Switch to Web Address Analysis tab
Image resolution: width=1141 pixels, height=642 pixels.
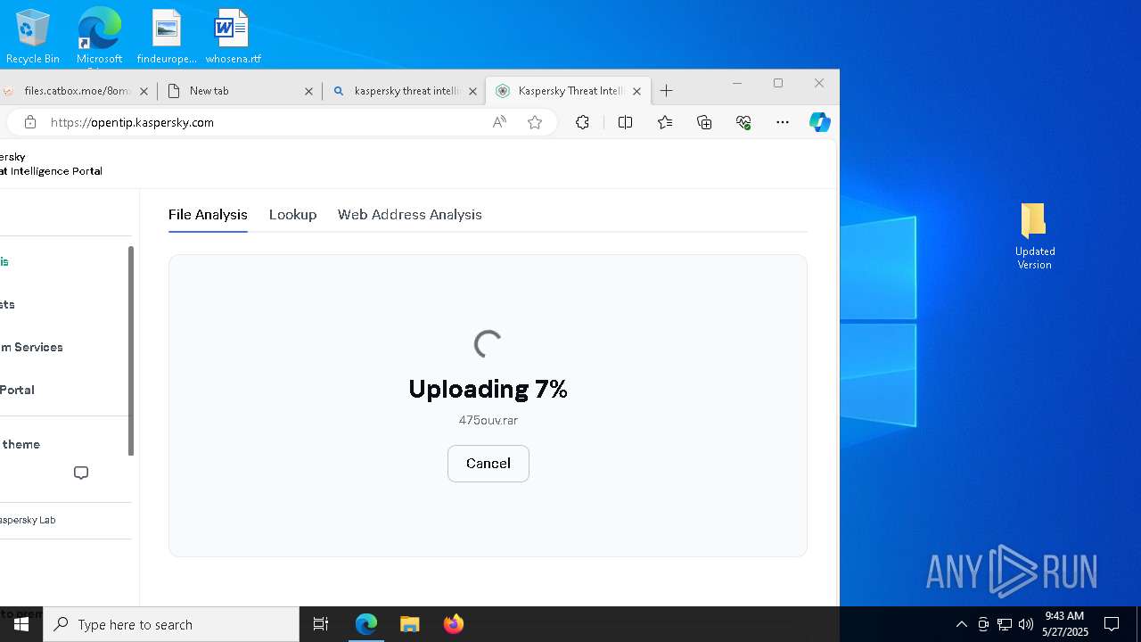coord(409,215)
